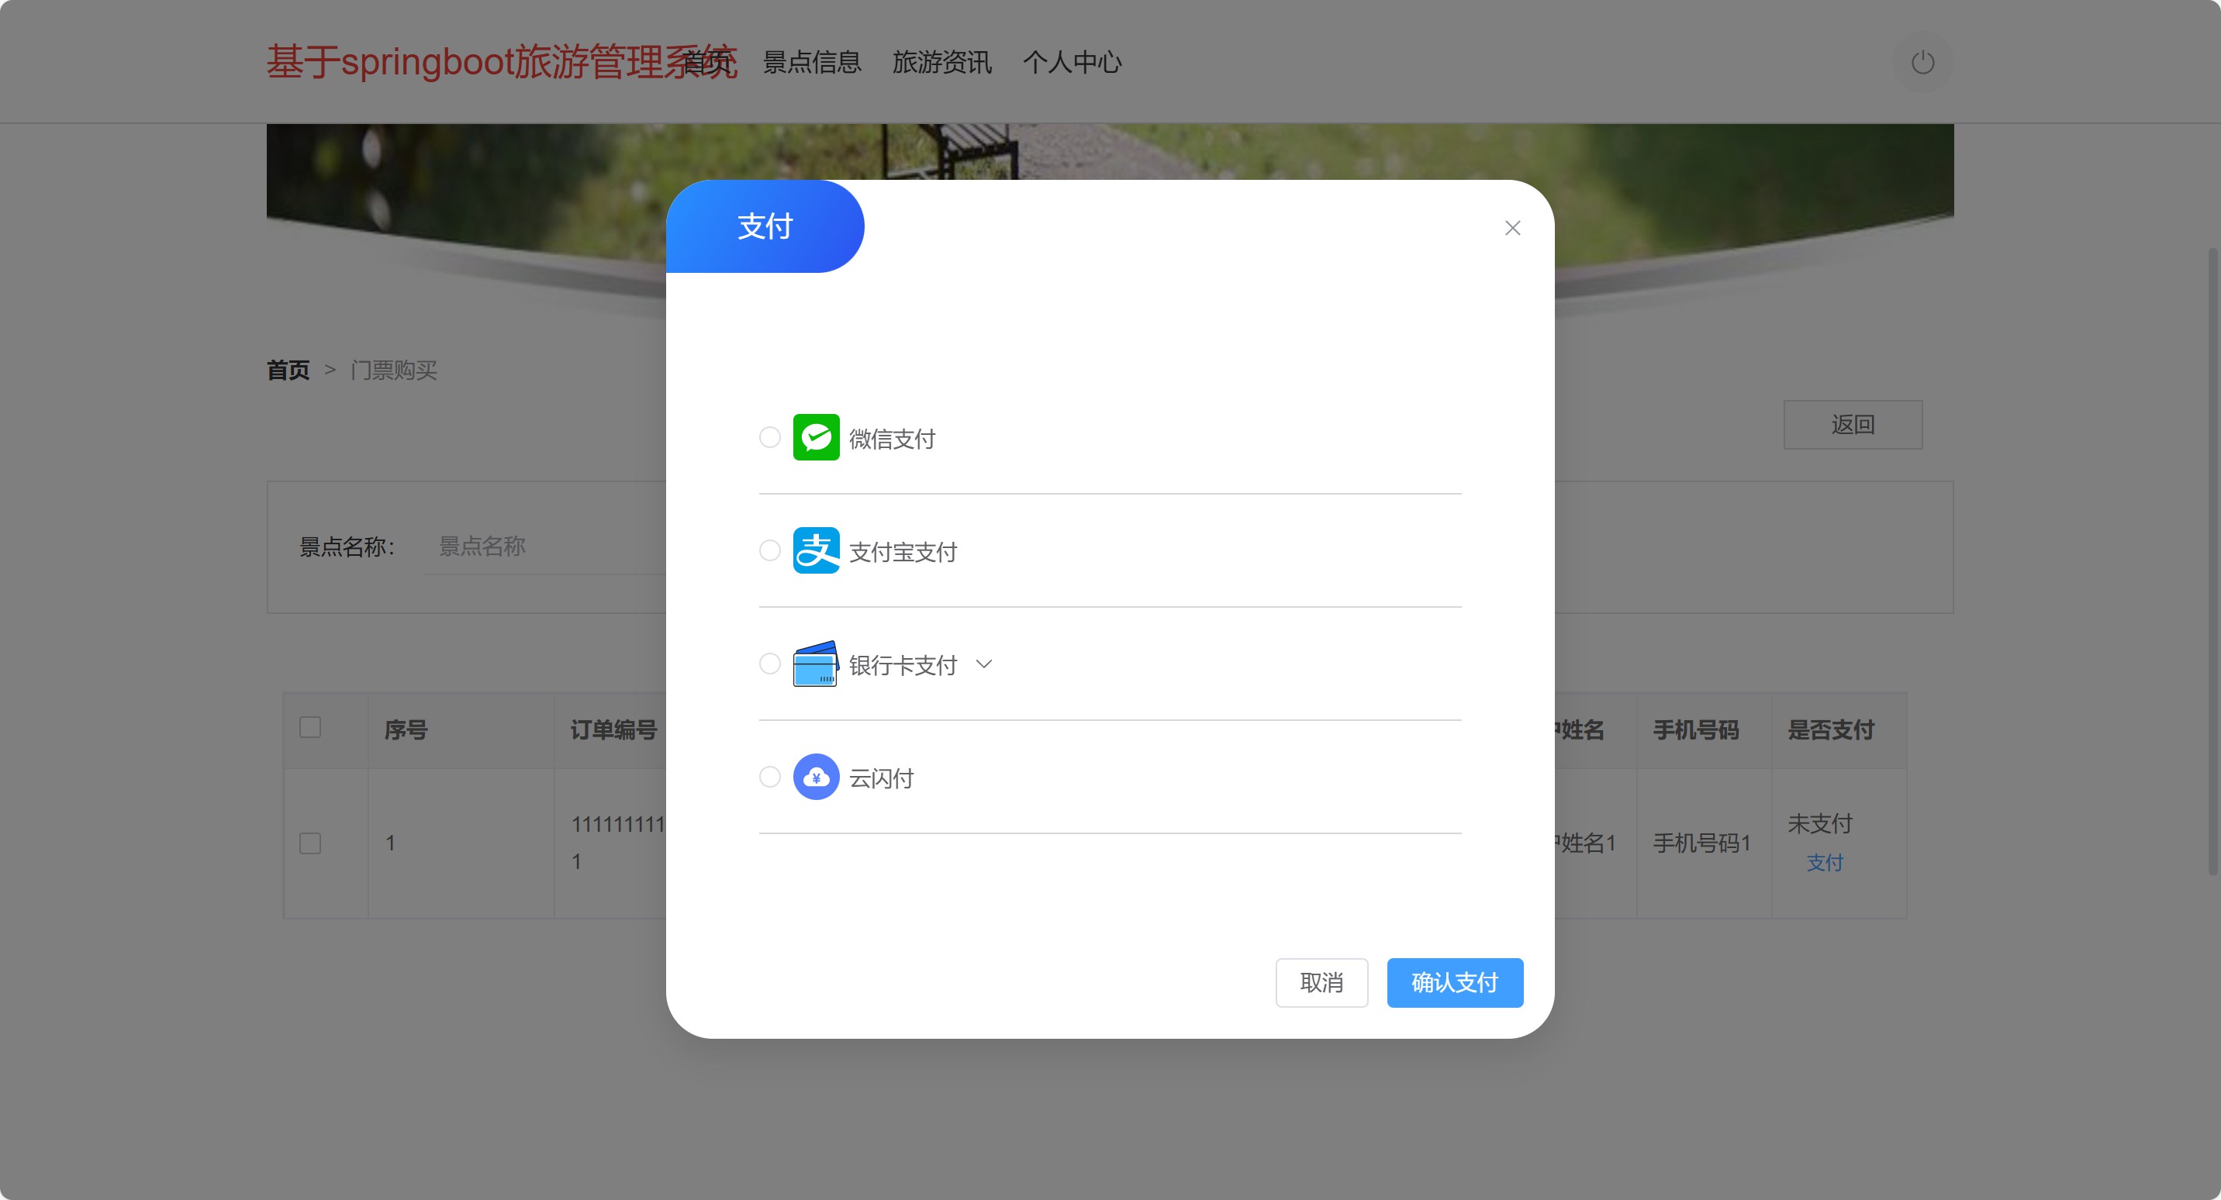Go to 旅游资讯 in navigation

(941, 62)
